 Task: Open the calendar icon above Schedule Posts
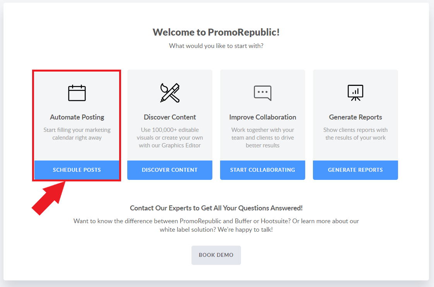[x=77, y=93]
